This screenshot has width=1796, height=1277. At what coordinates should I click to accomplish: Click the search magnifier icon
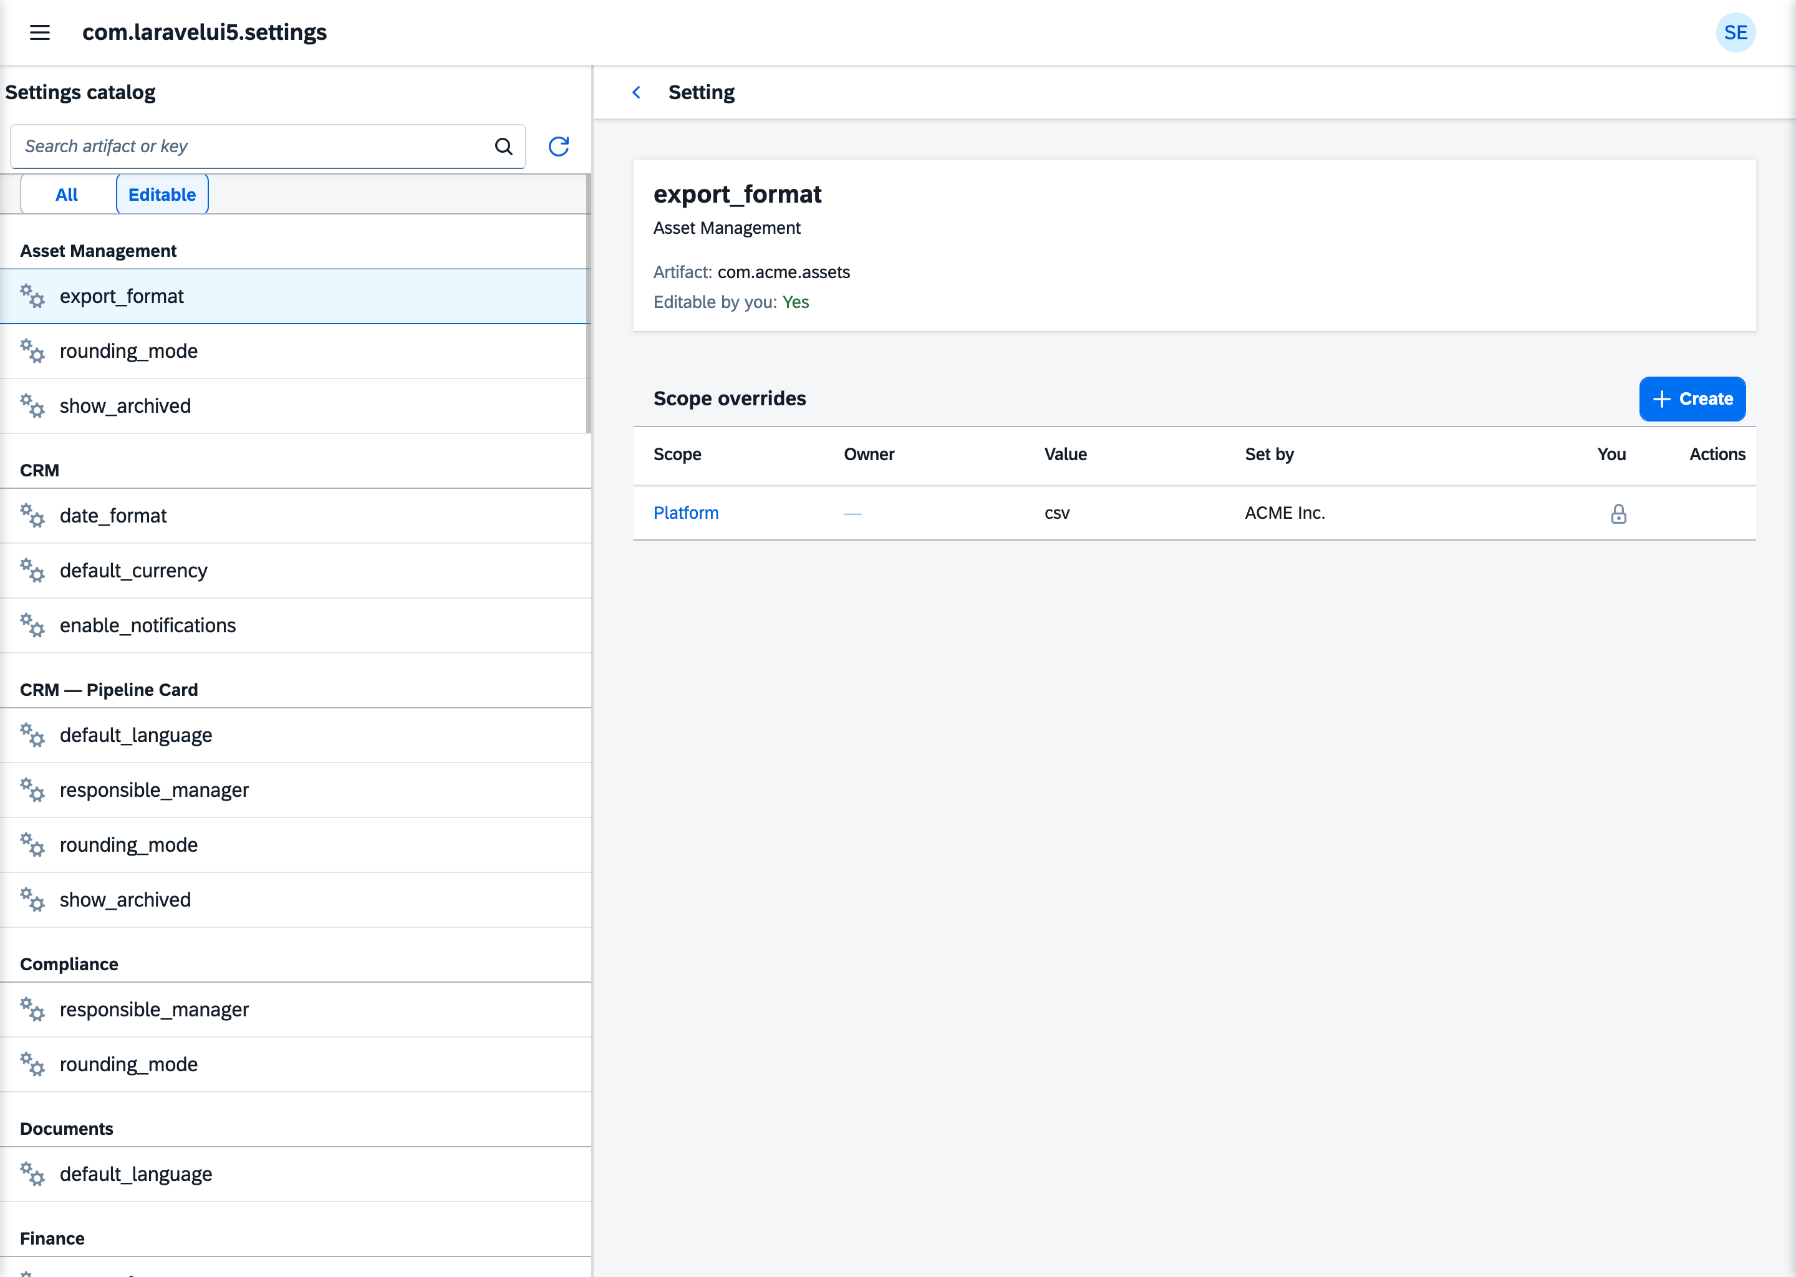click(503, 147)
